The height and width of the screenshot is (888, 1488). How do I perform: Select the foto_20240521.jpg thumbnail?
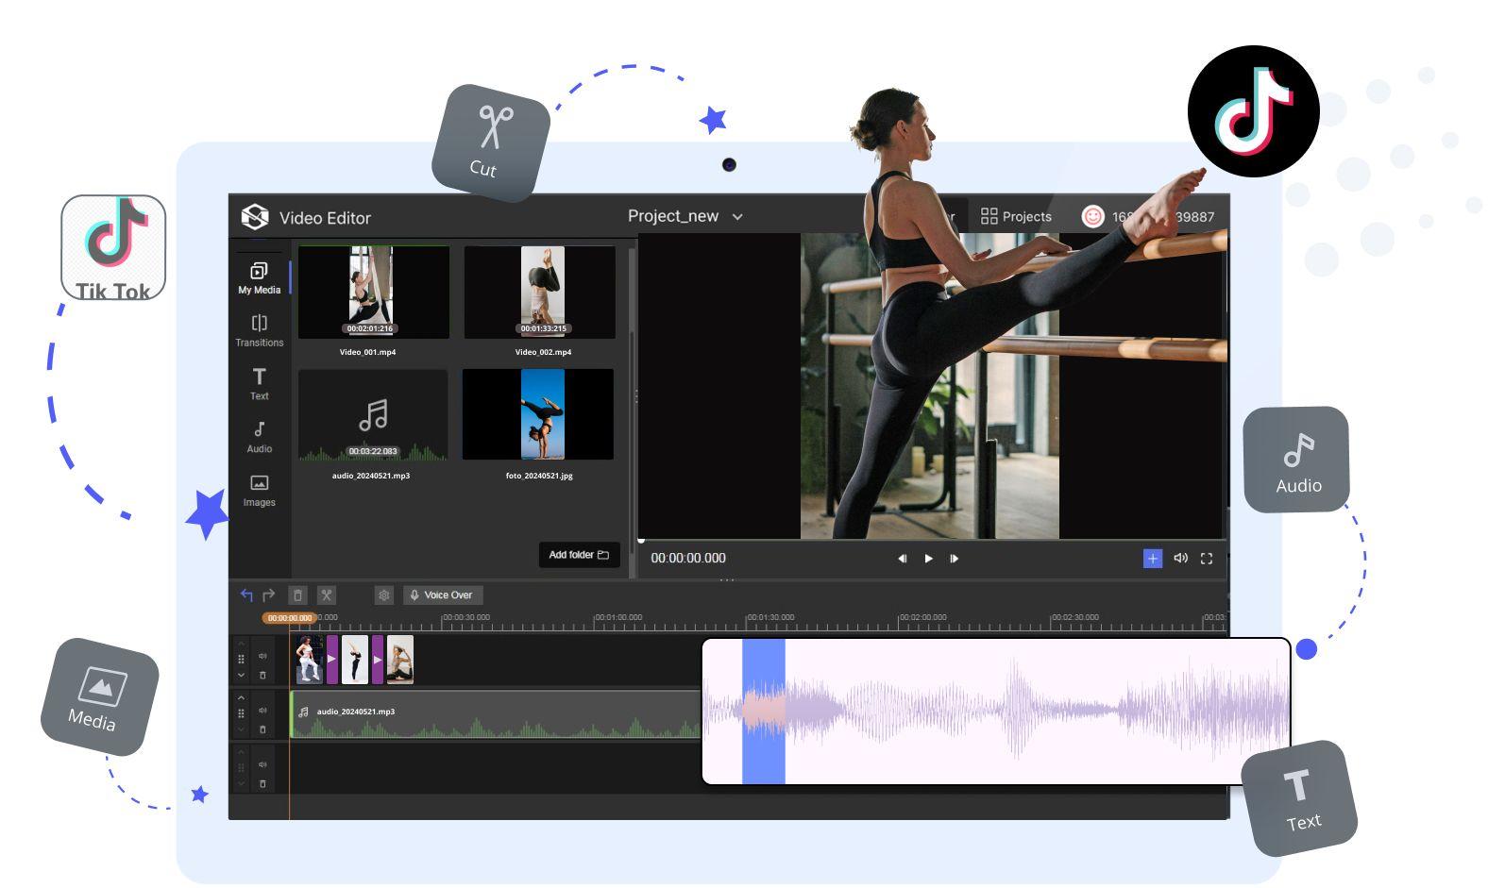click(538, 414)
